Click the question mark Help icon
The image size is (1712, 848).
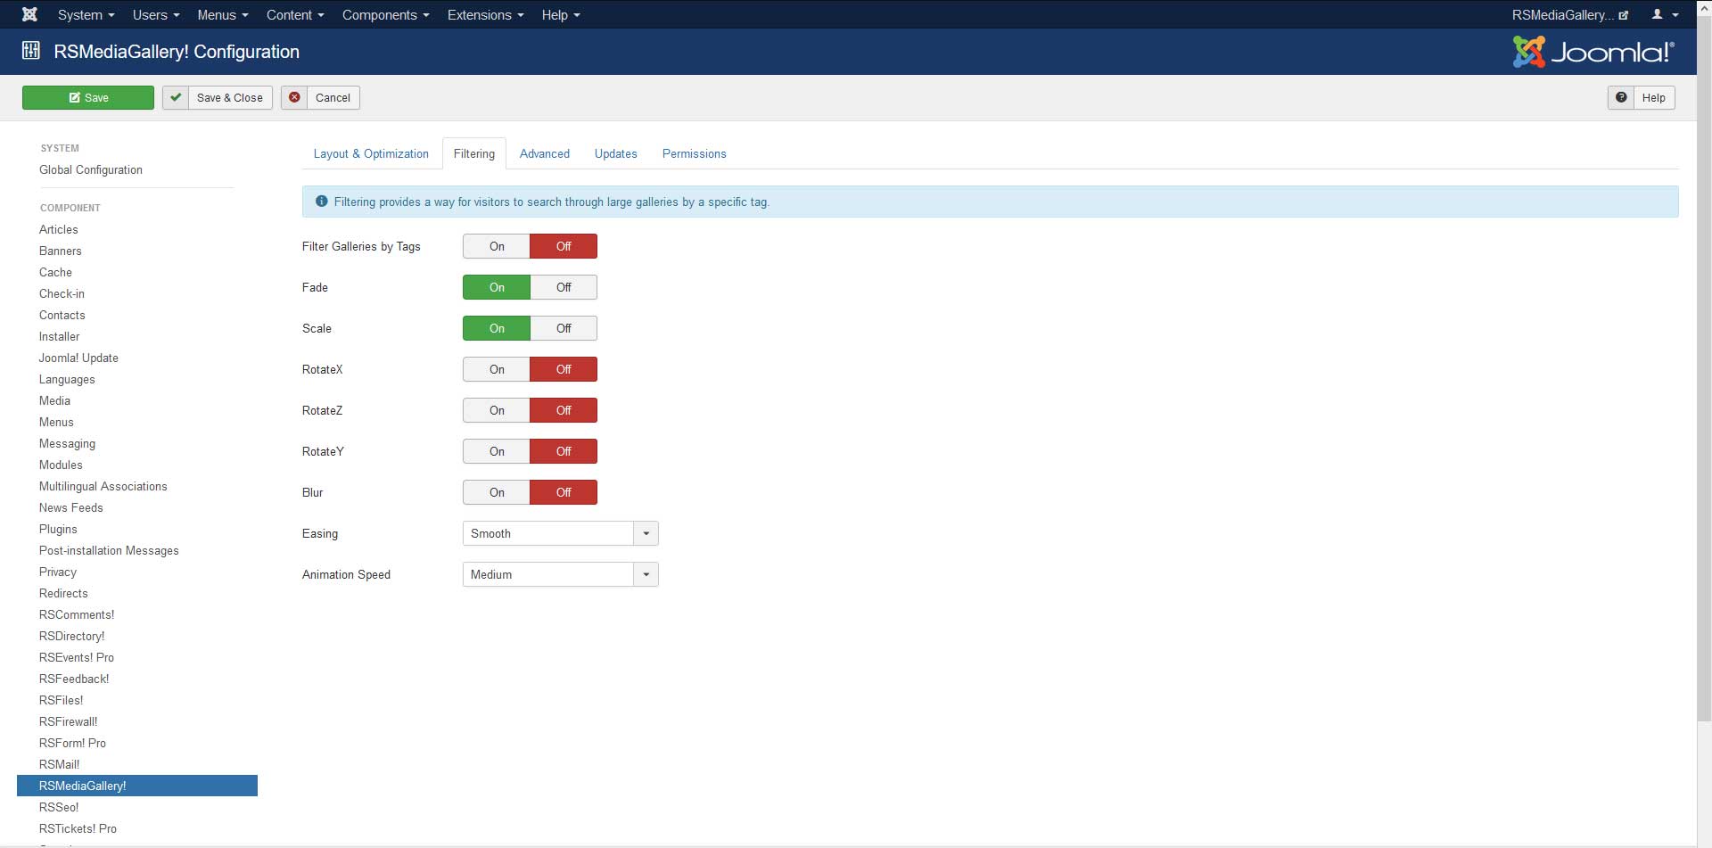tap(1621, 97)
